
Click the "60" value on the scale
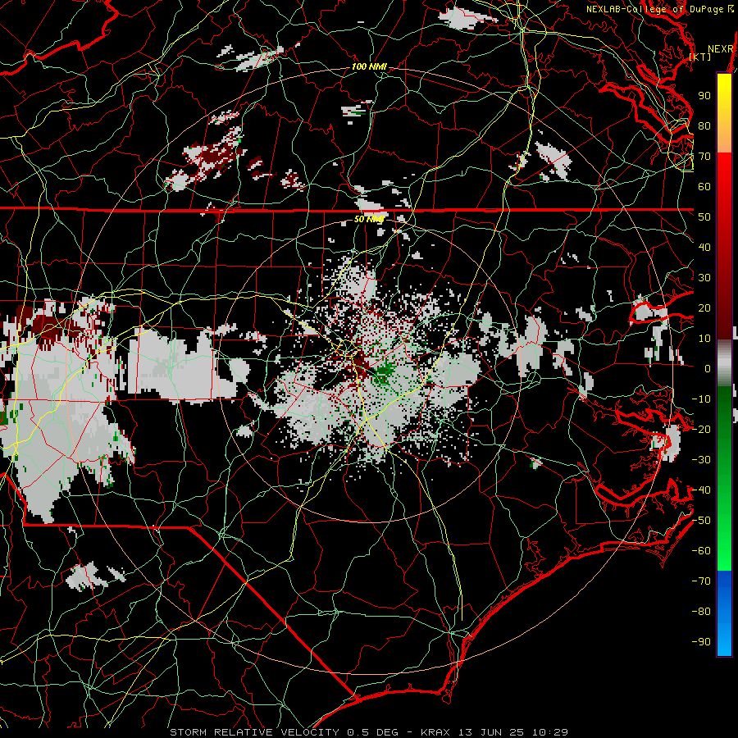click(704, 186)
